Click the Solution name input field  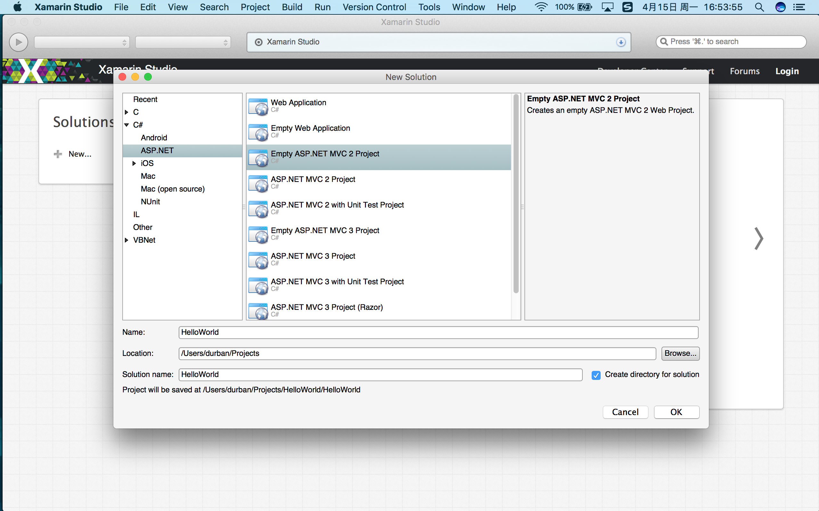(x=380, y=375)
